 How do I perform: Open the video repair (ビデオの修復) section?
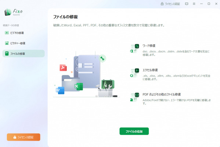(x=24, y=33)
